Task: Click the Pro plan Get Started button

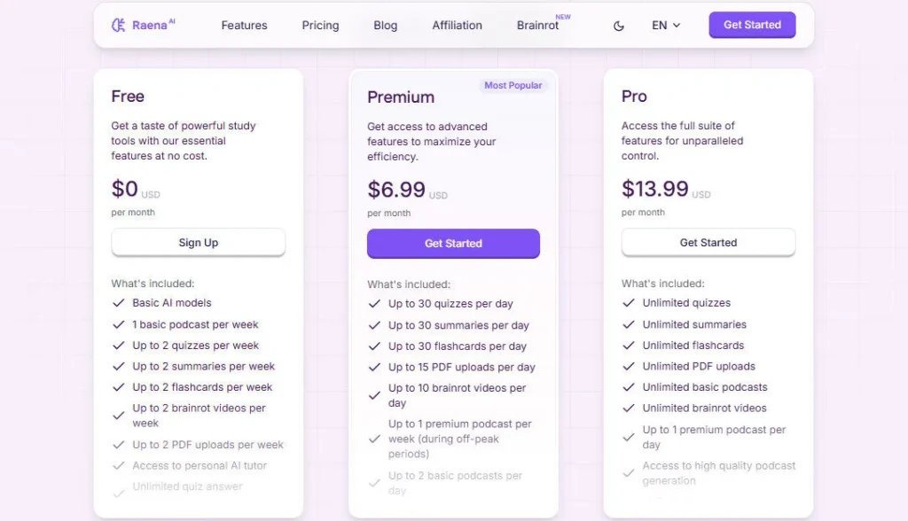Action: pos(708,243)
